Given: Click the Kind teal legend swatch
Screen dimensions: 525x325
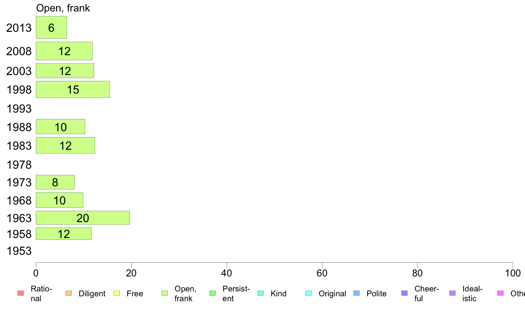Looking at the screenshot, I should (260, 293).
